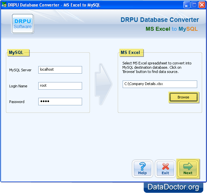Click the DRPU Software logo
The height and width of the screenshot is (193, 207).
click(23, 24)
